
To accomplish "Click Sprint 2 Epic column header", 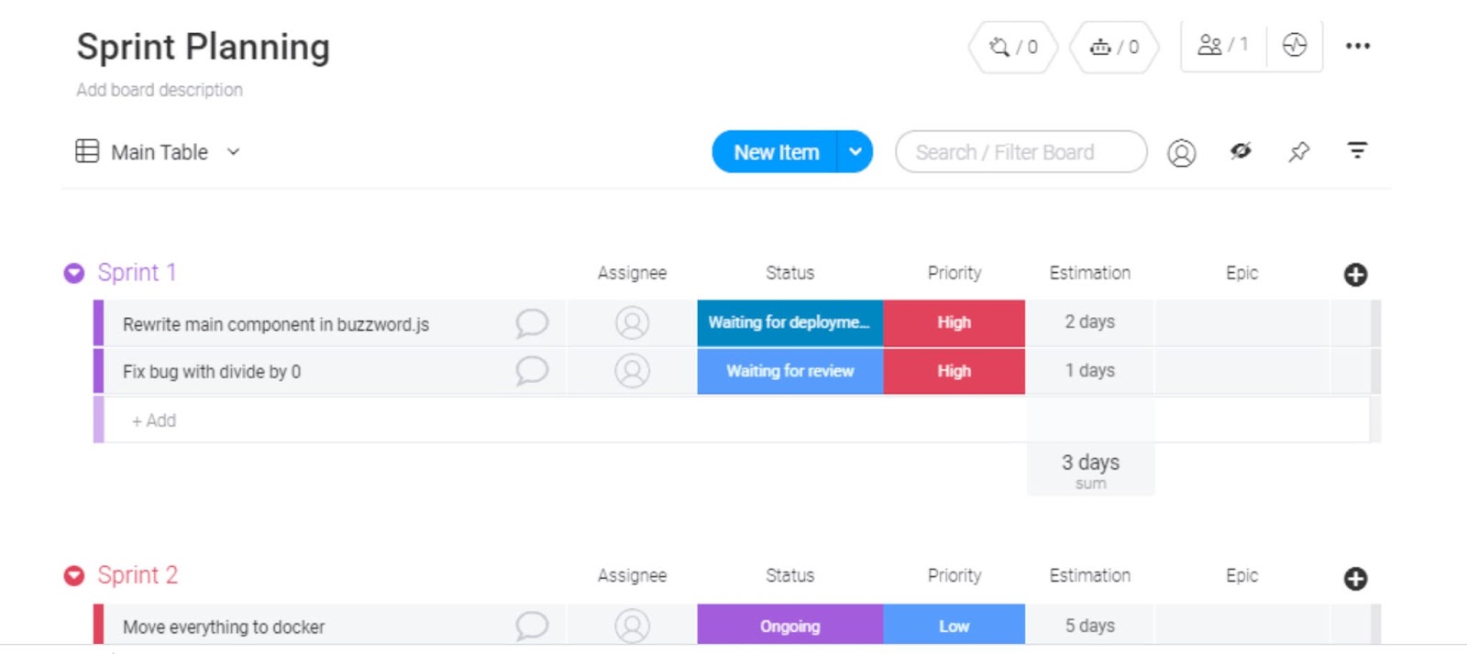I will click(1241, 575).
